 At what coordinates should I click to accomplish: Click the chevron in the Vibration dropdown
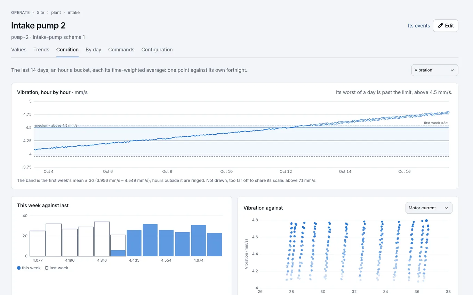point(452,70)
